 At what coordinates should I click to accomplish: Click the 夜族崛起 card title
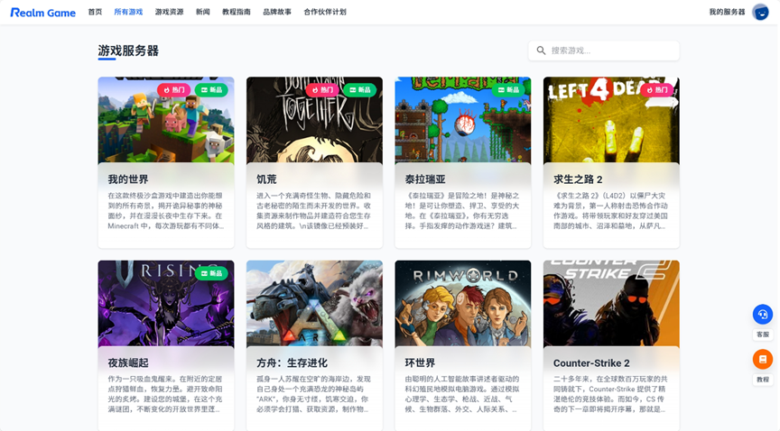[x=128, y=362]
